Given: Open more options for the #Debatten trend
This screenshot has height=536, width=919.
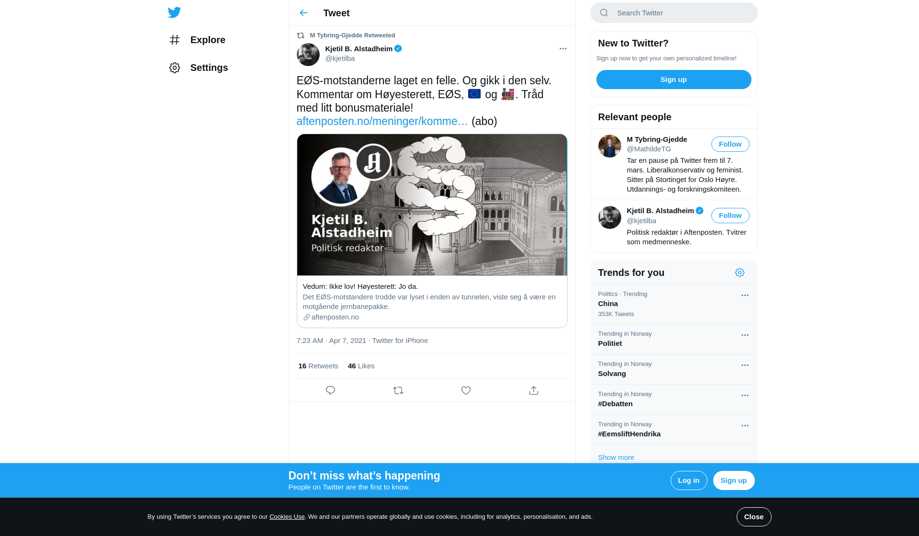Looking at the screenshot, I should (745, 396).
